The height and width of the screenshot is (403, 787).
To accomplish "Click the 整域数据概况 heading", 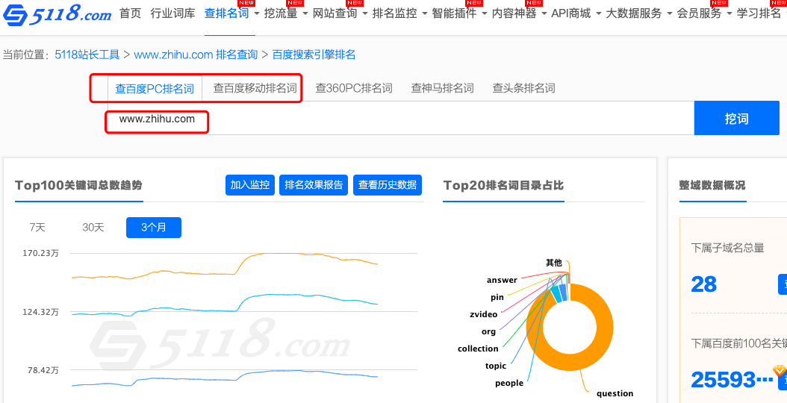I will point(712,185).
